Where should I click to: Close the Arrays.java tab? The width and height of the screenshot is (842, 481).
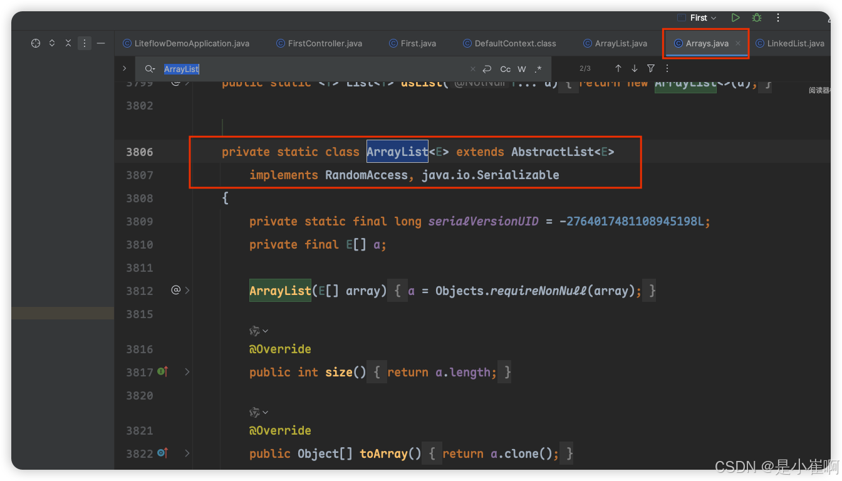coord(738,43)
